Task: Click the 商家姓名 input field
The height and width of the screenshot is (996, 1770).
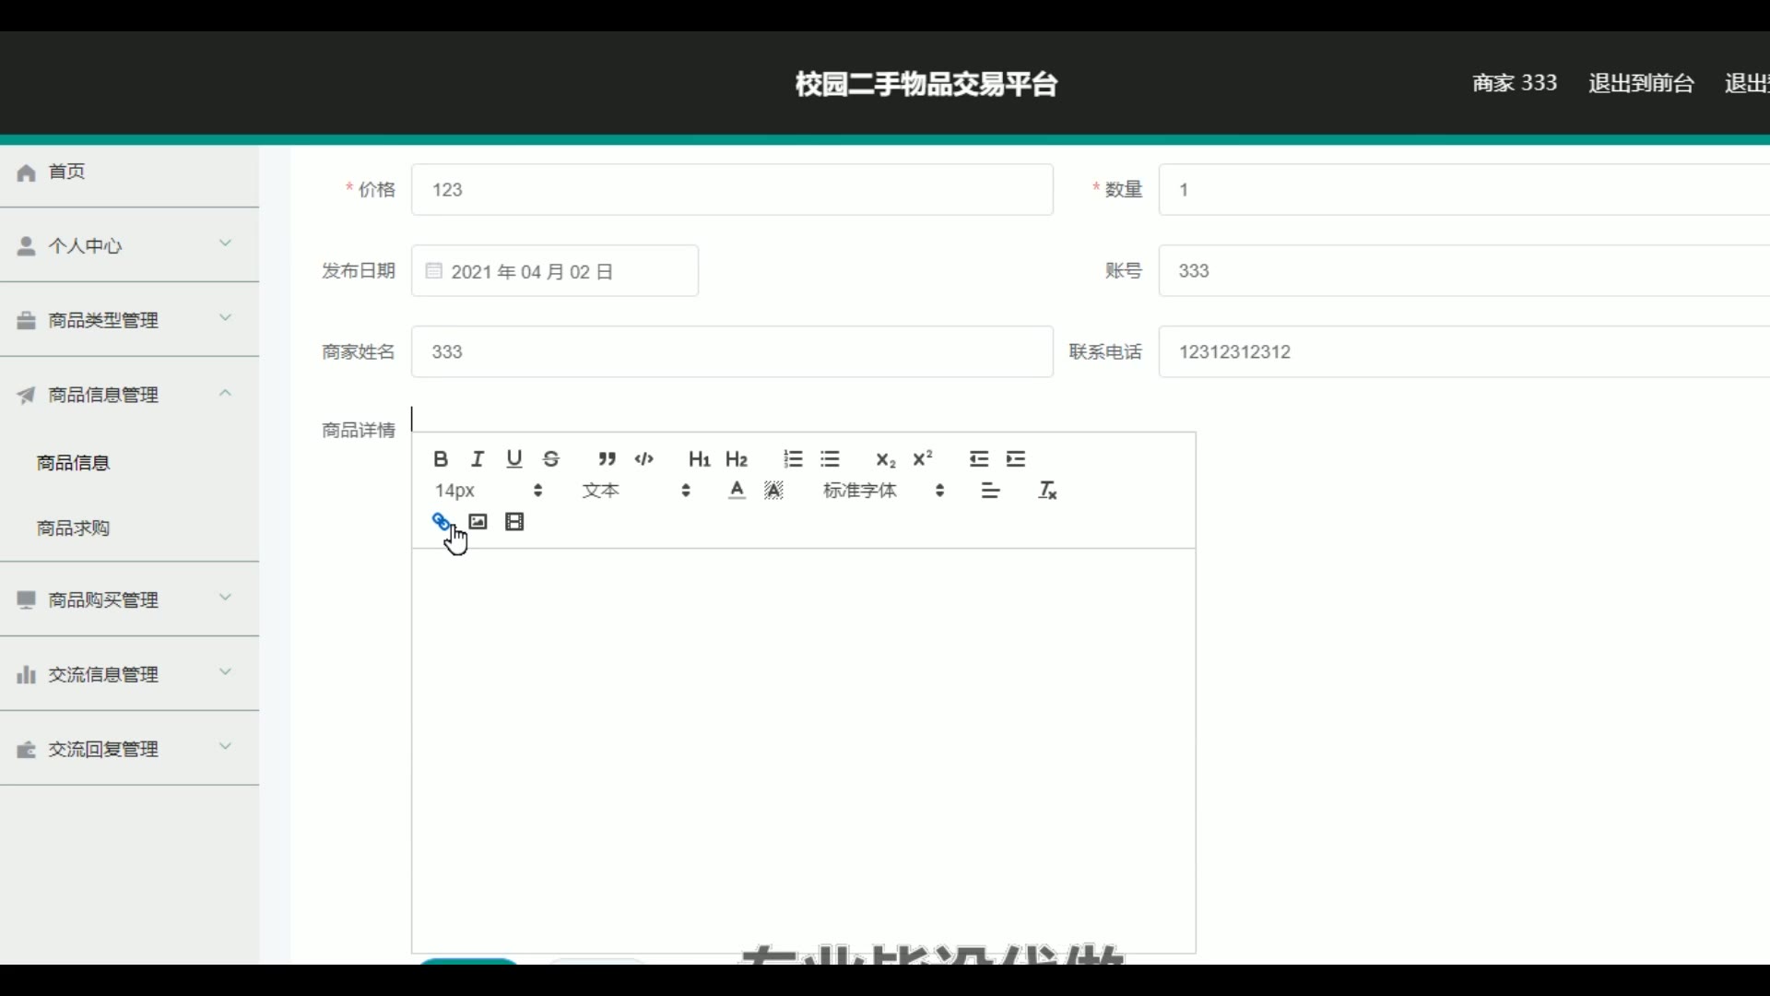Action: tap(732, 352)
